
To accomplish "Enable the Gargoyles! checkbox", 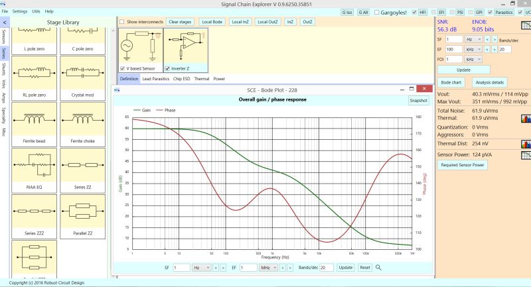I will [376, 13].
